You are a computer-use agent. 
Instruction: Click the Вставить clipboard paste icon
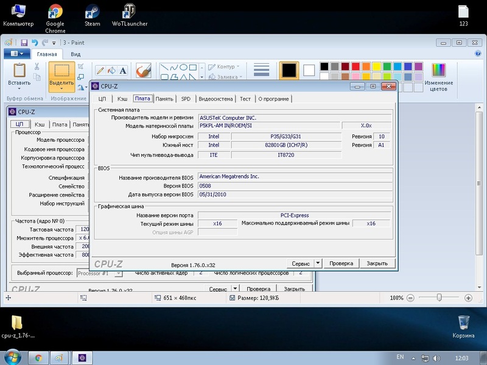pyautogui.click(x=19, y=71)
